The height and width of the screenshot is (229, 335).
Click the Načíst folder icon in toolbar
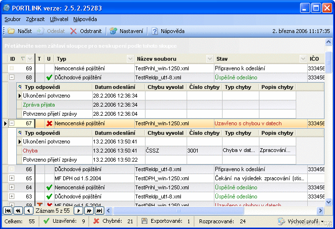(11, 31)
